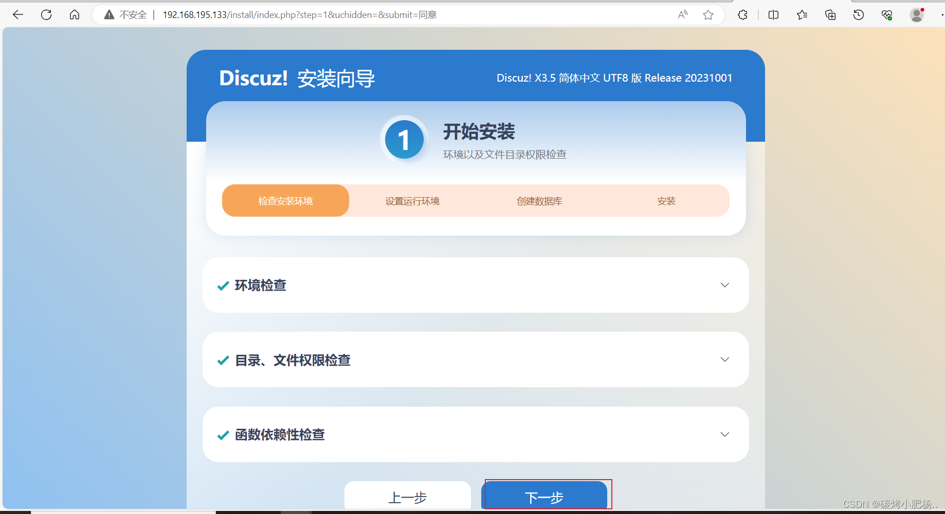Click the 开始安装 heading
The image size is (945, 514).
coord(479,132)
